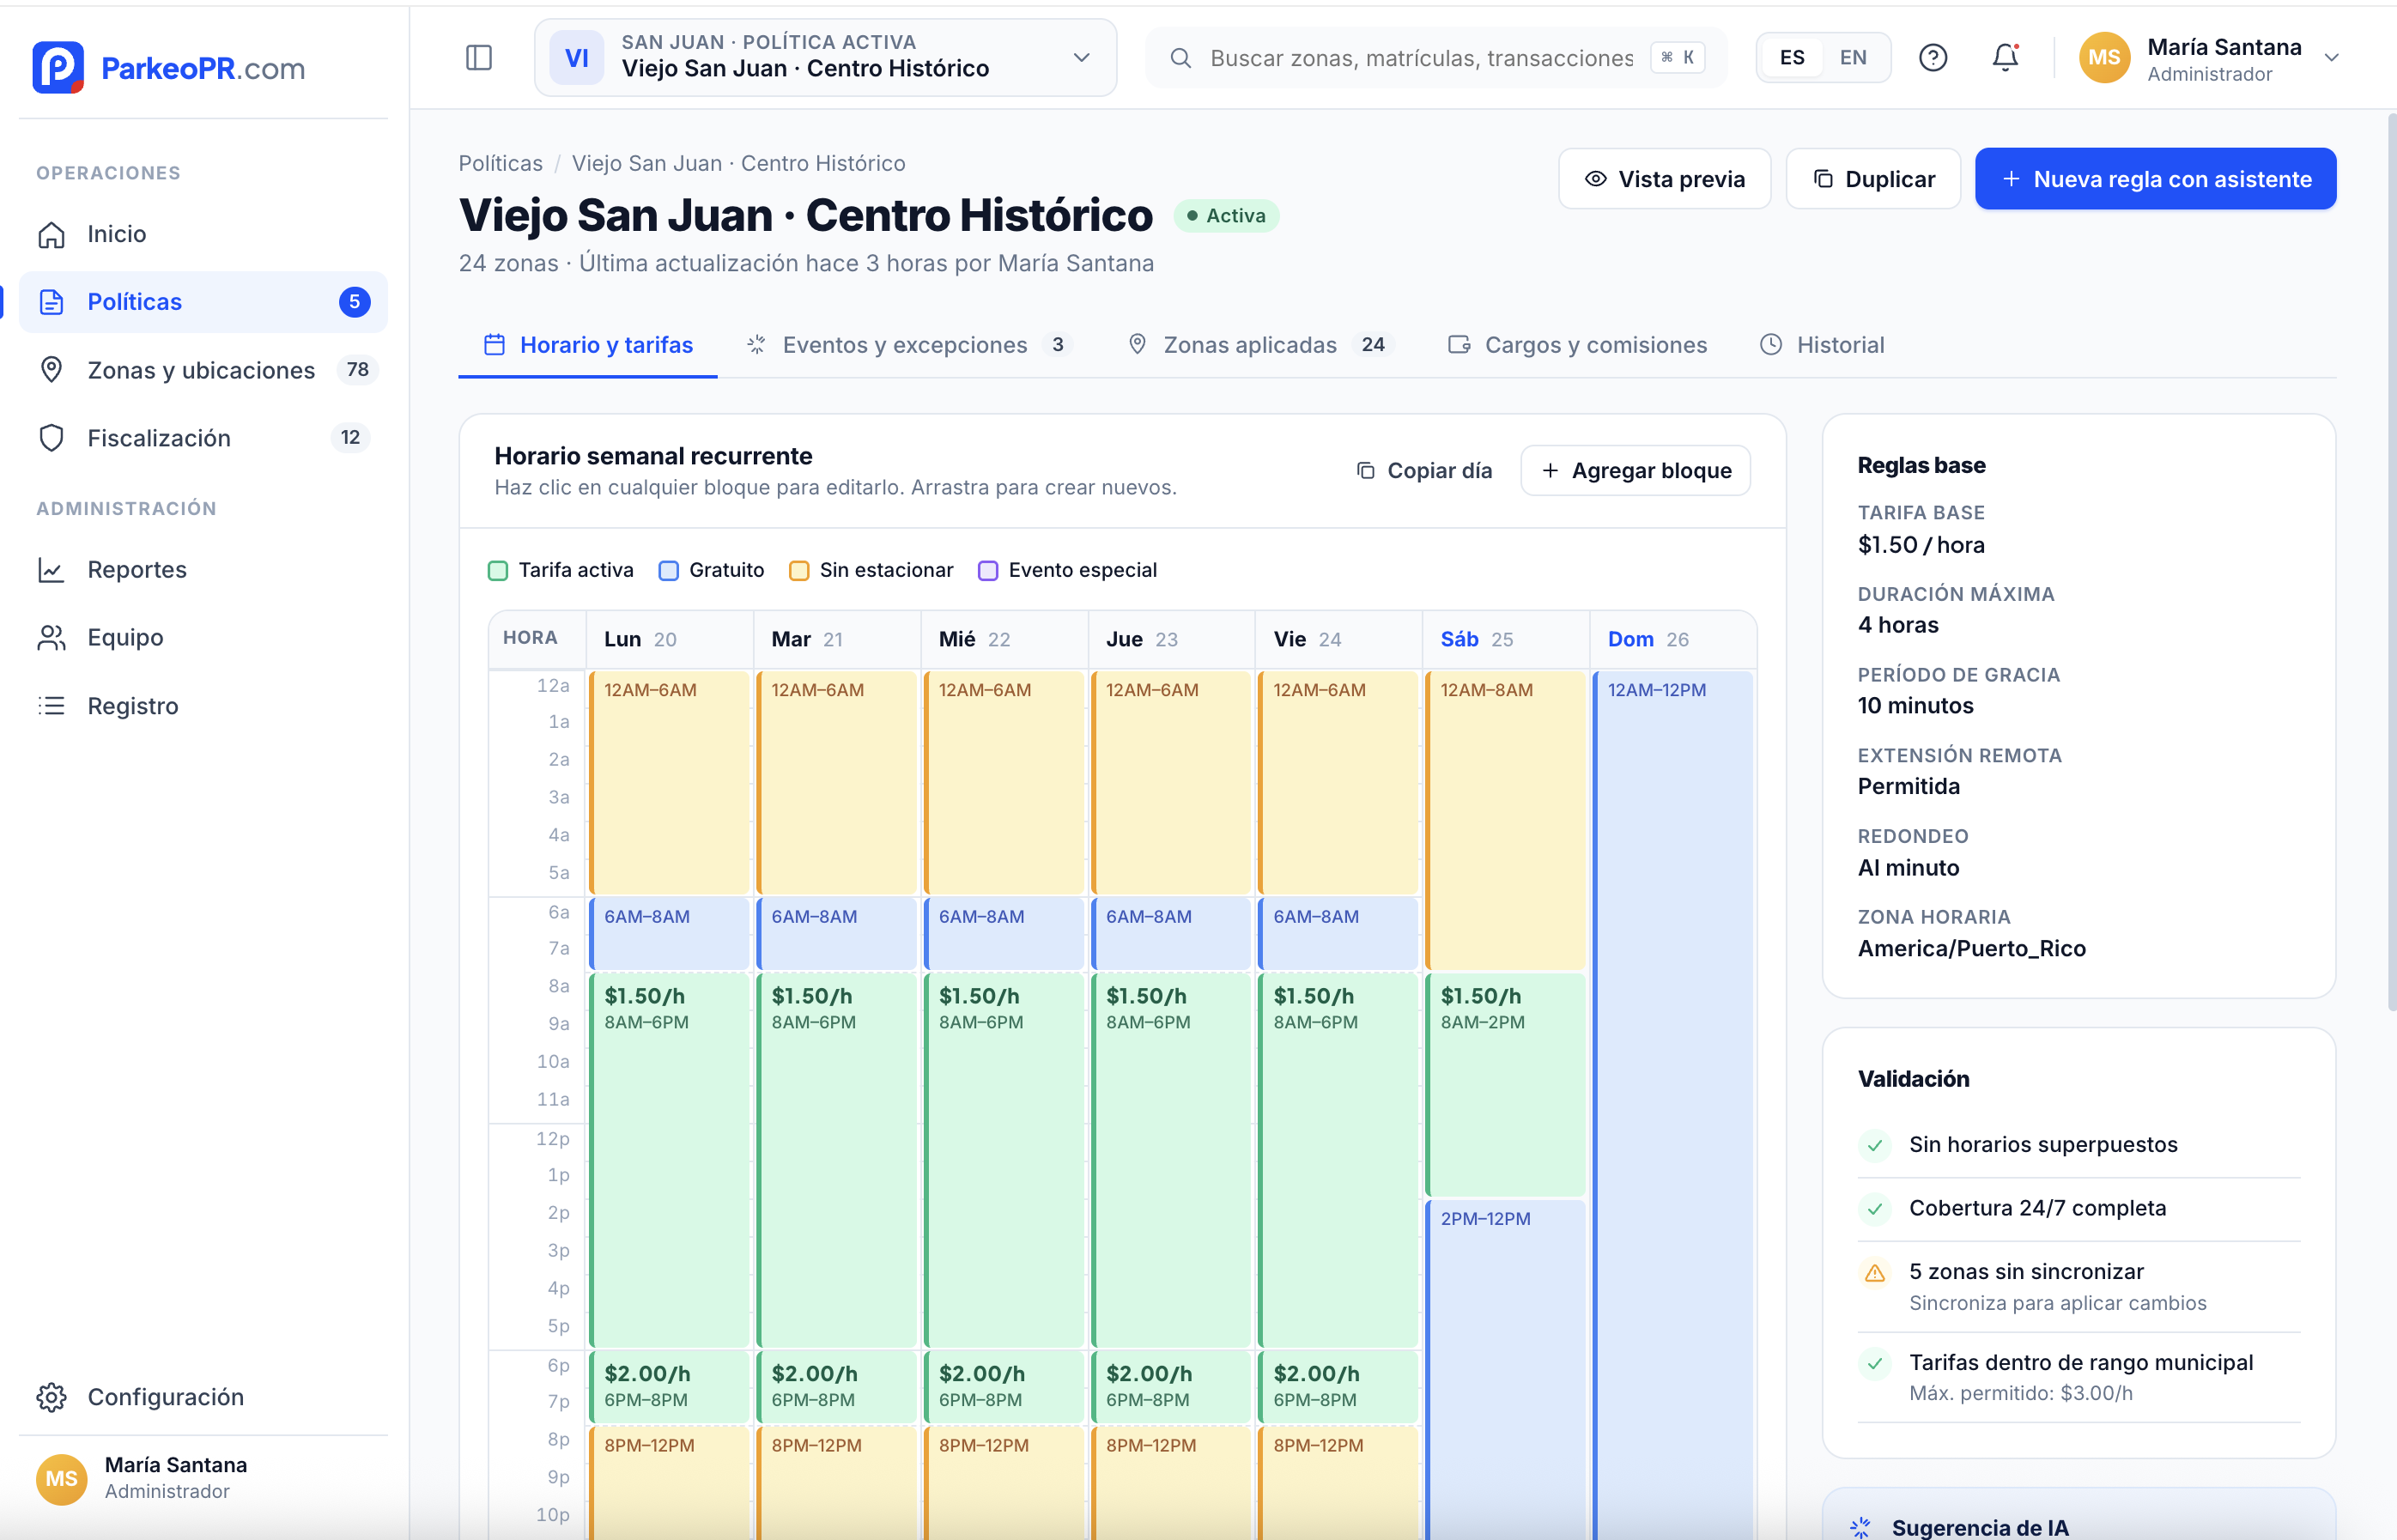Image resolution: width=2397 pixels, height=1540 pixels.
Task: Open Configuración in the sidebar
Action: (203, 1397)
